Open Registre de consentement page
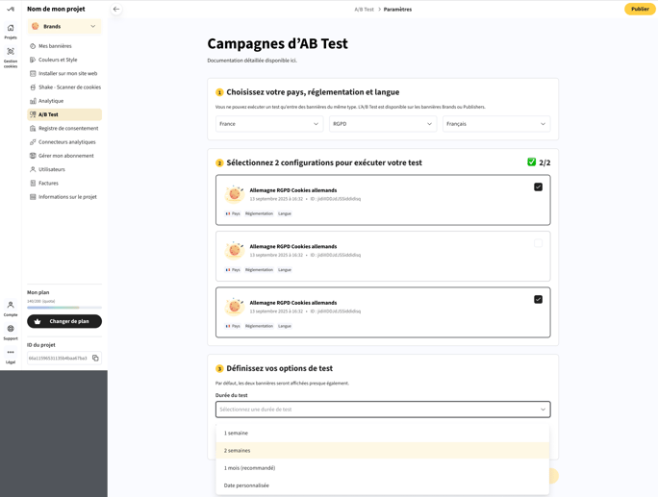 pos(64,129)
